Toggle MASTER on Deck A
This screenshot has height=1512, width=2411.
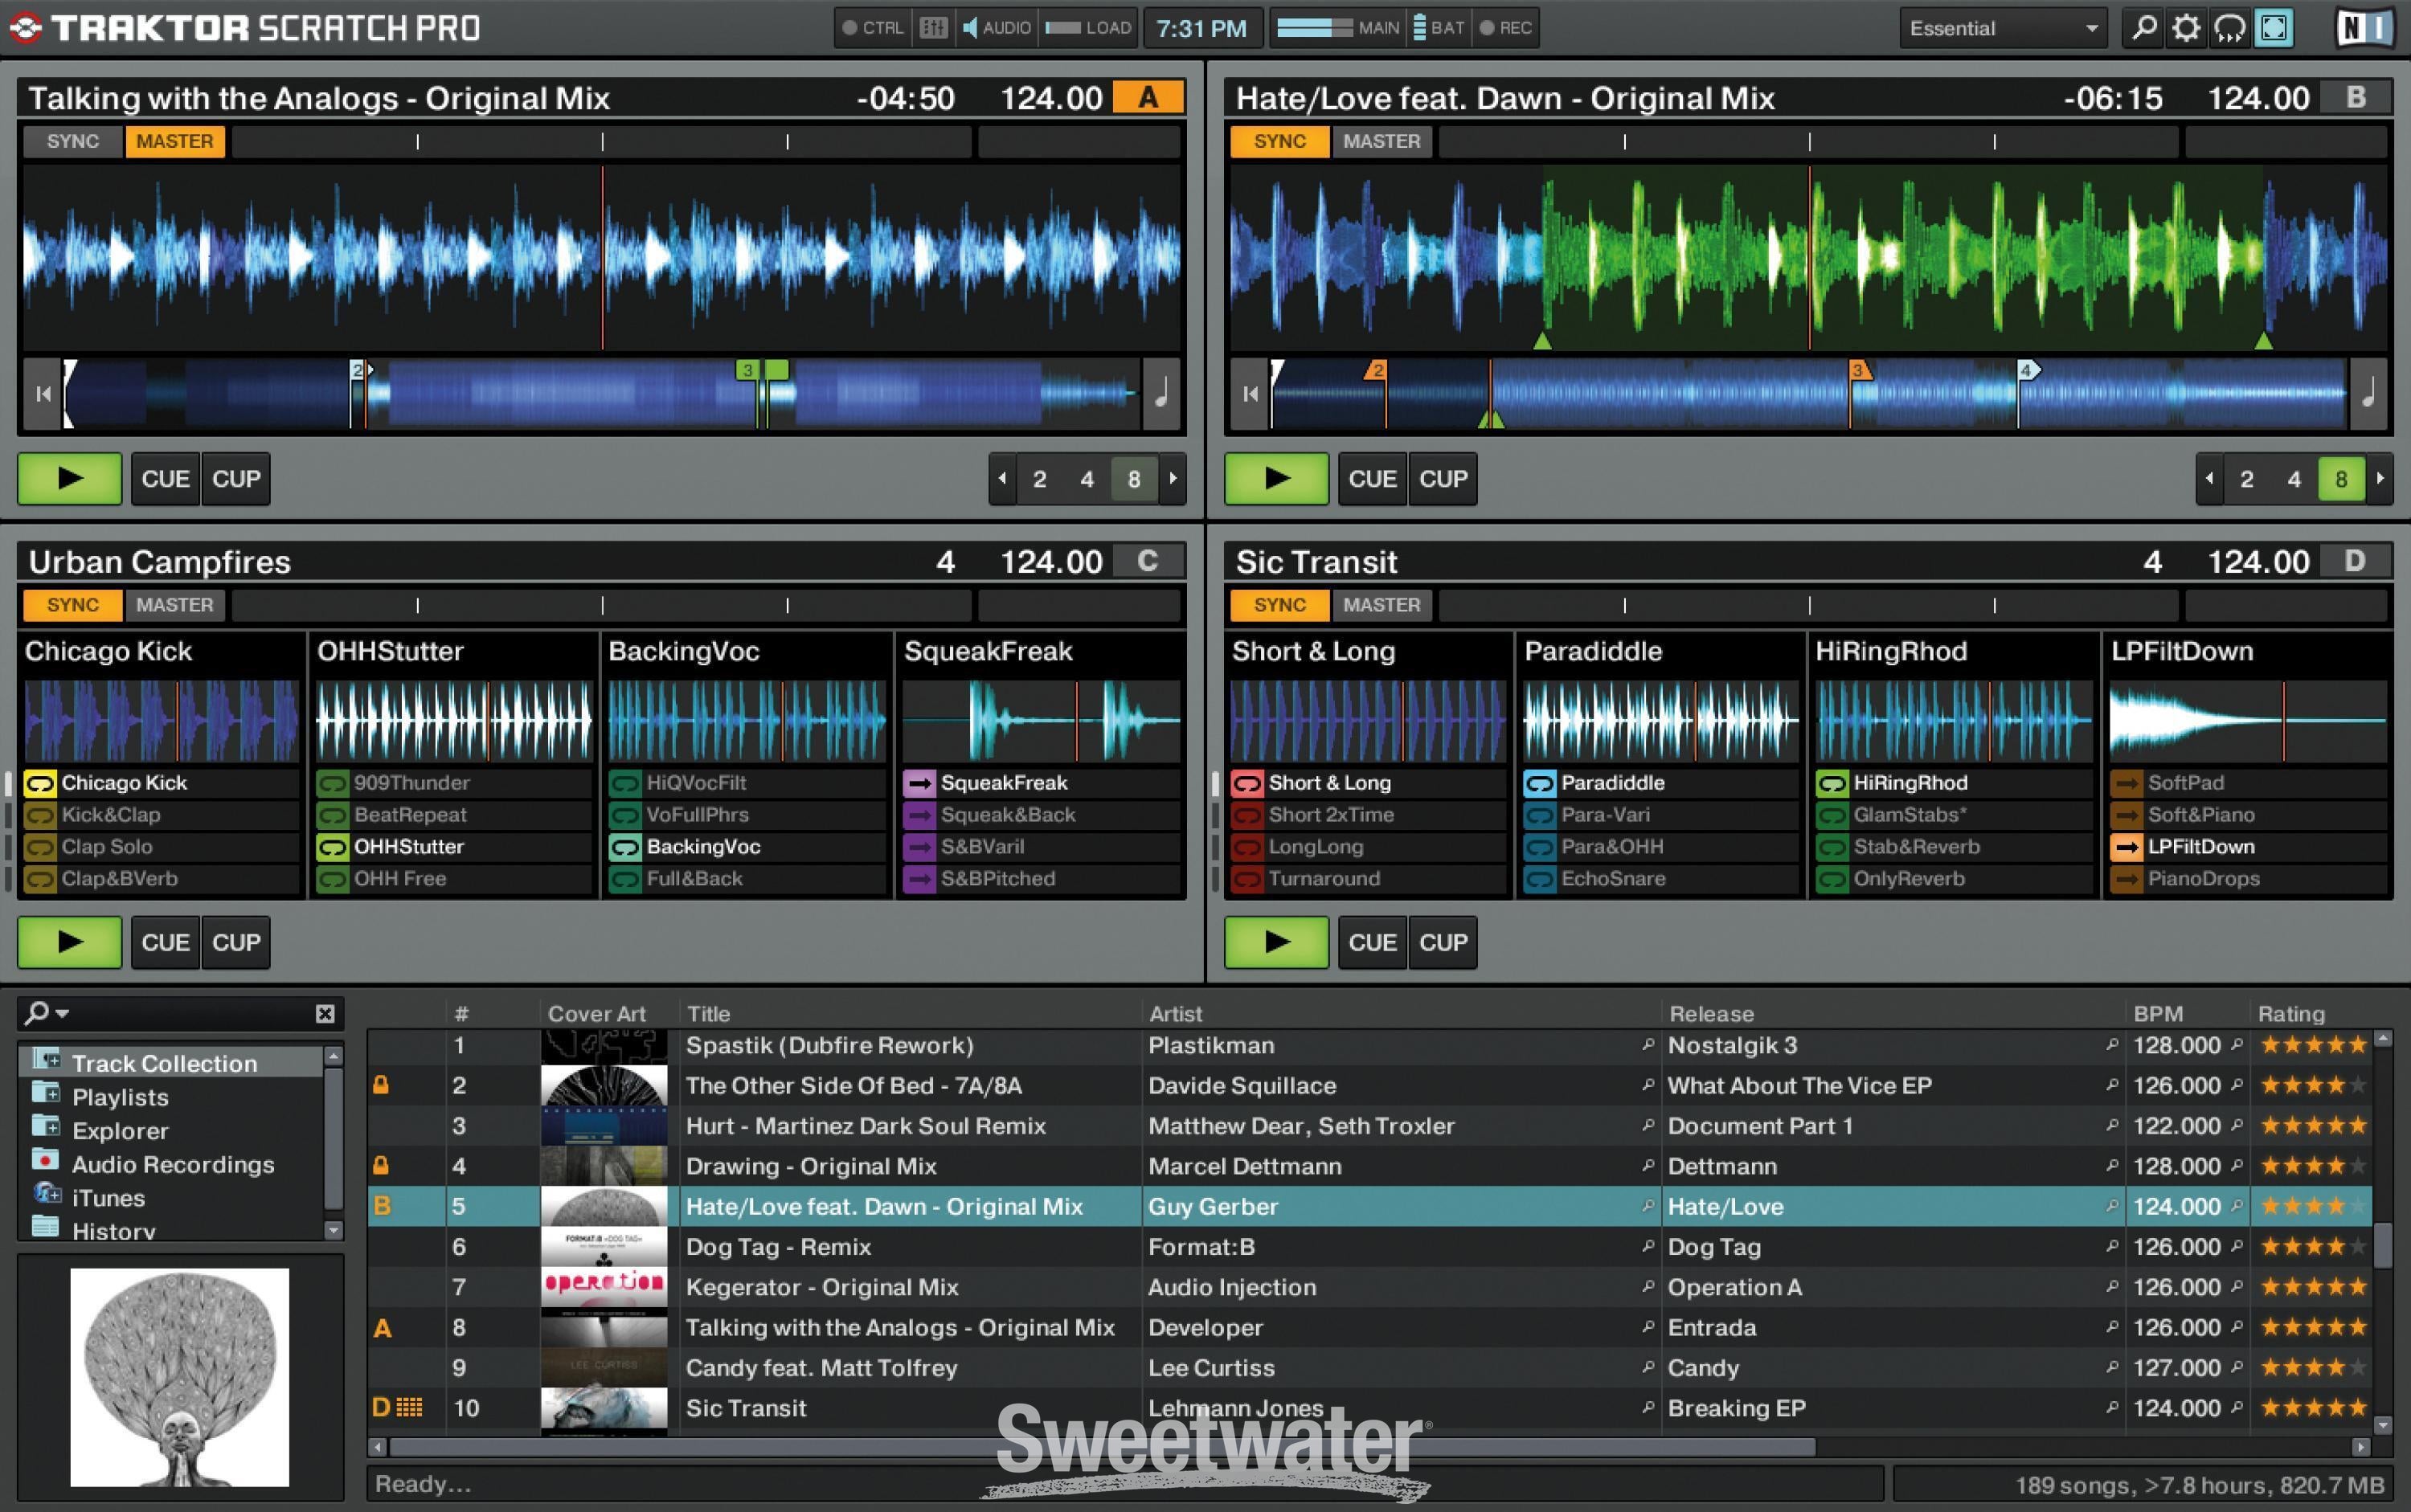tap(174, 141)
